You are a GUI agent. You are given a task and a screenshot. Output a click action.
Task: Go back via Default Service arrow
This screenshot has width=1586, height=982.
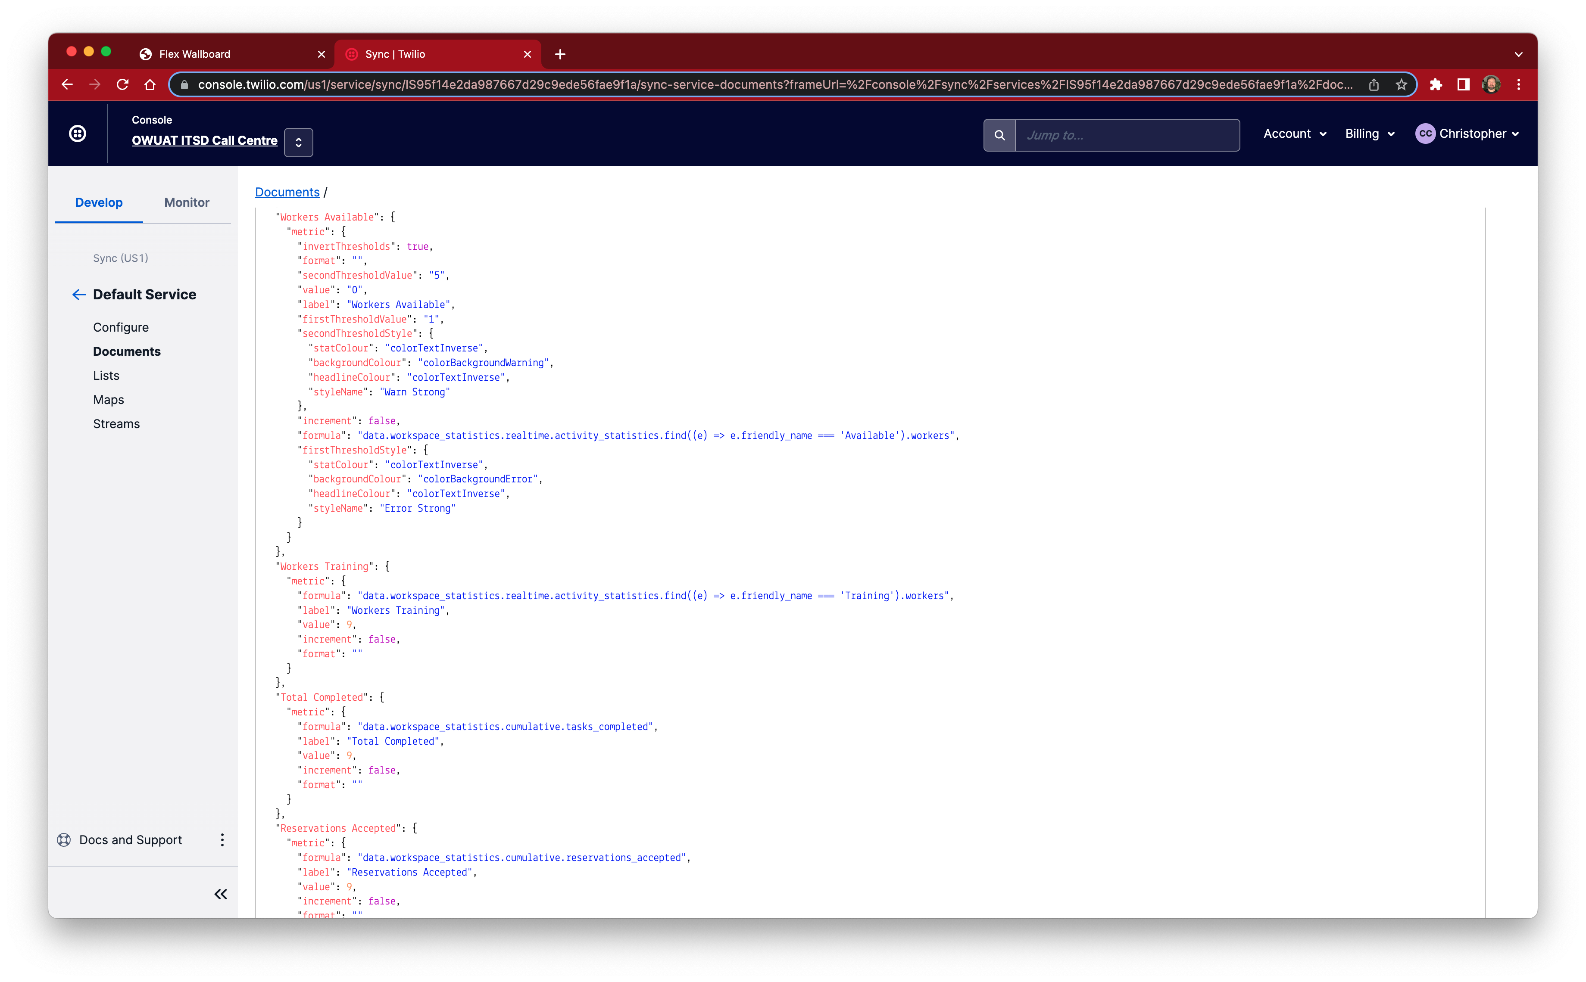[x=78, y=295]
